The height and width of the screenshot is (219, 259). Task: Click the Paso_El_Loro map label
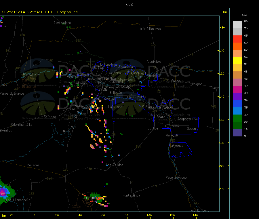199,210
